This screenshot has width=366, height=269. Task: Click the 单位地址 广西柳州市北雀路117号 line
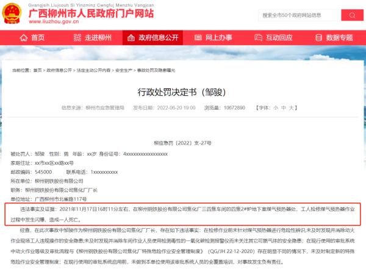tap(49, 199)
